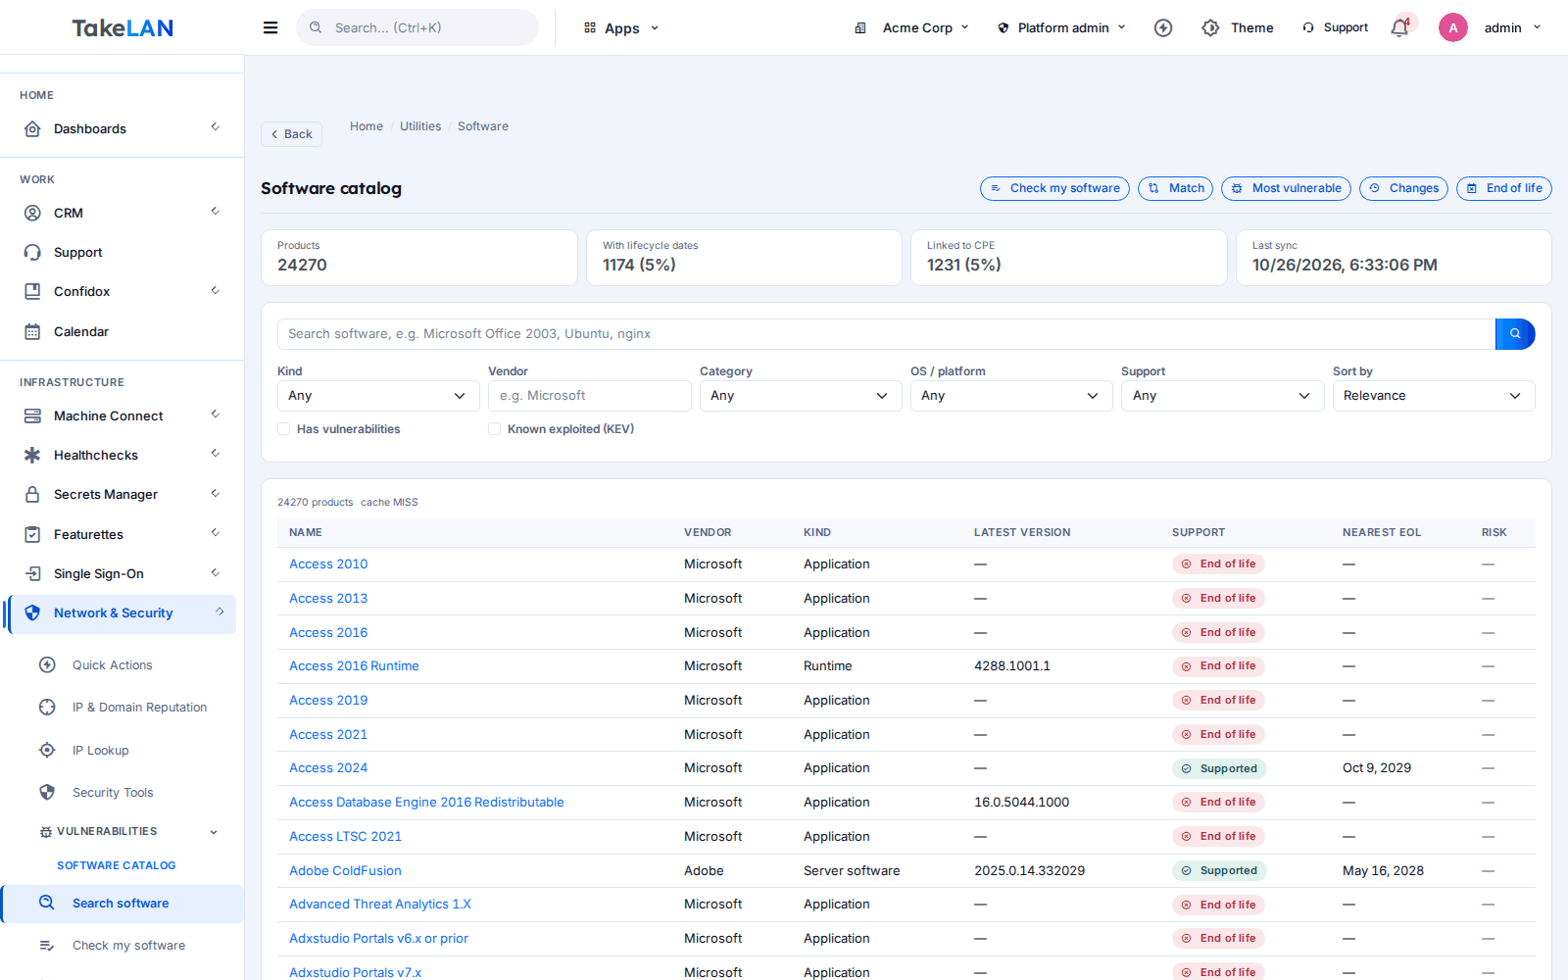The height and width of the screenshot is (980, 1568).
Task: Focus the Vendor text field
Action: pos(590,396)
